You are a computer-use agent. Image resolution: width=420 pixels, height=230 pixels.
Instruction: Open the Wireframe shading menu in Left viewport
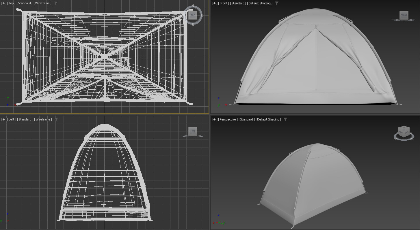pyautogui.click(x=43, y=119)
